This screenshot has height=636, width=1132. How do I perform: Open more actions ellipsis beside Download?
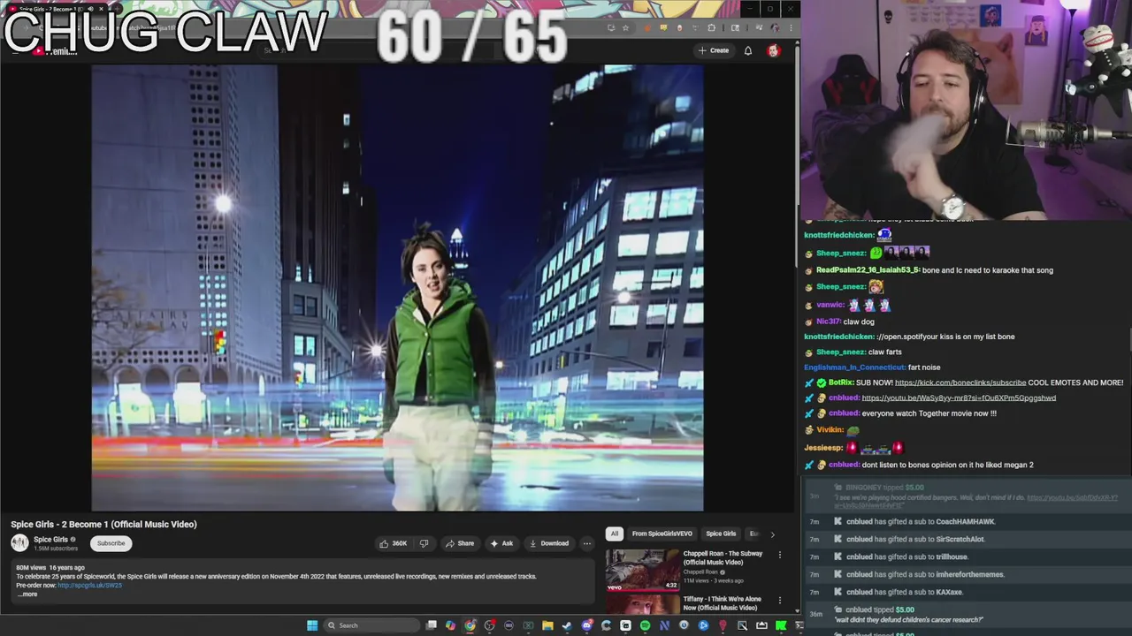pos(586,543)
